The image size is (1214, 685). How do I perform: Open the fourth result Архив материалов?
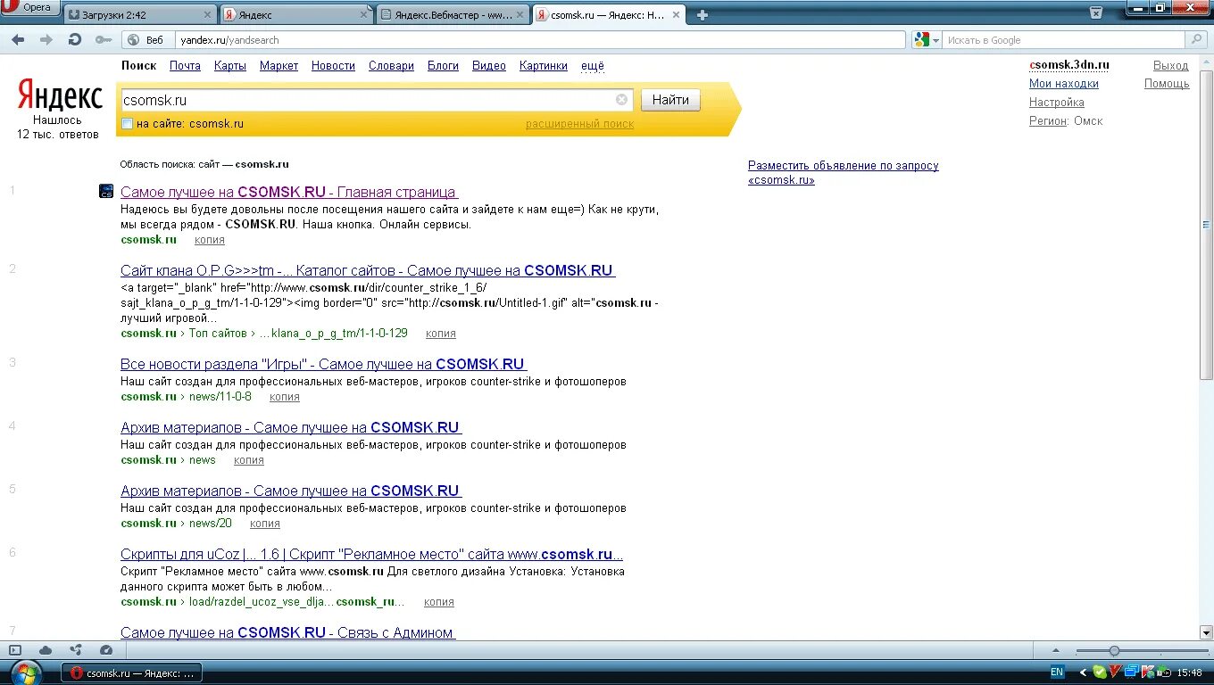291,428
